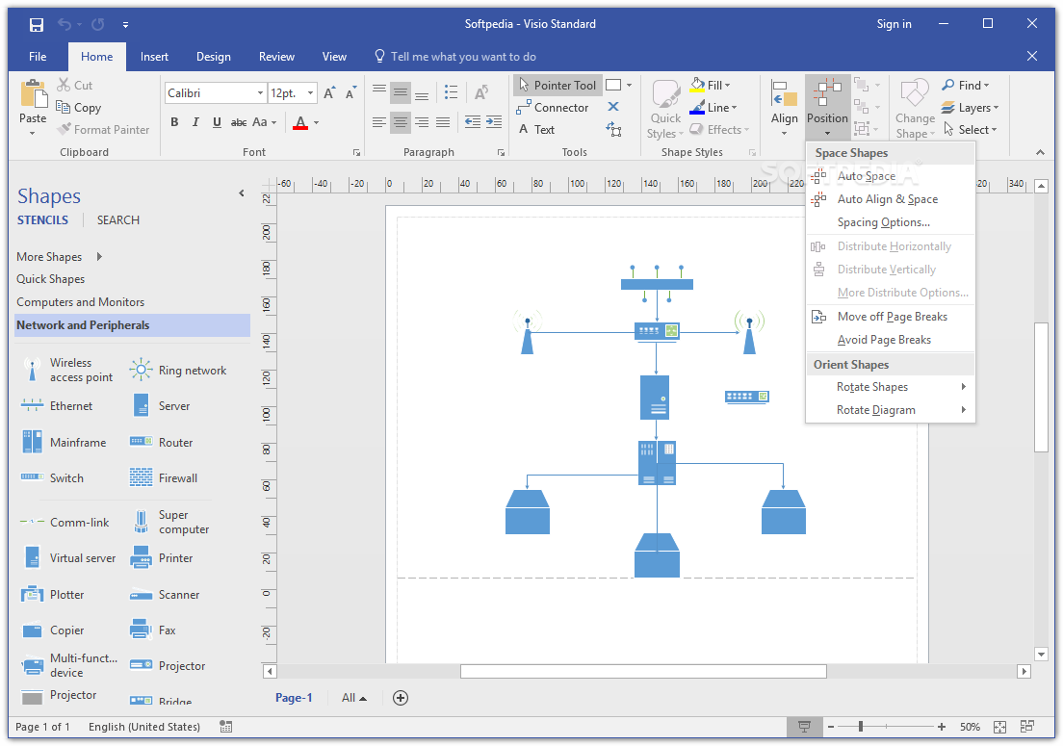The image size is (1063, 746).
Task: Click the Mainframe stencil shape
Action: 33,443
